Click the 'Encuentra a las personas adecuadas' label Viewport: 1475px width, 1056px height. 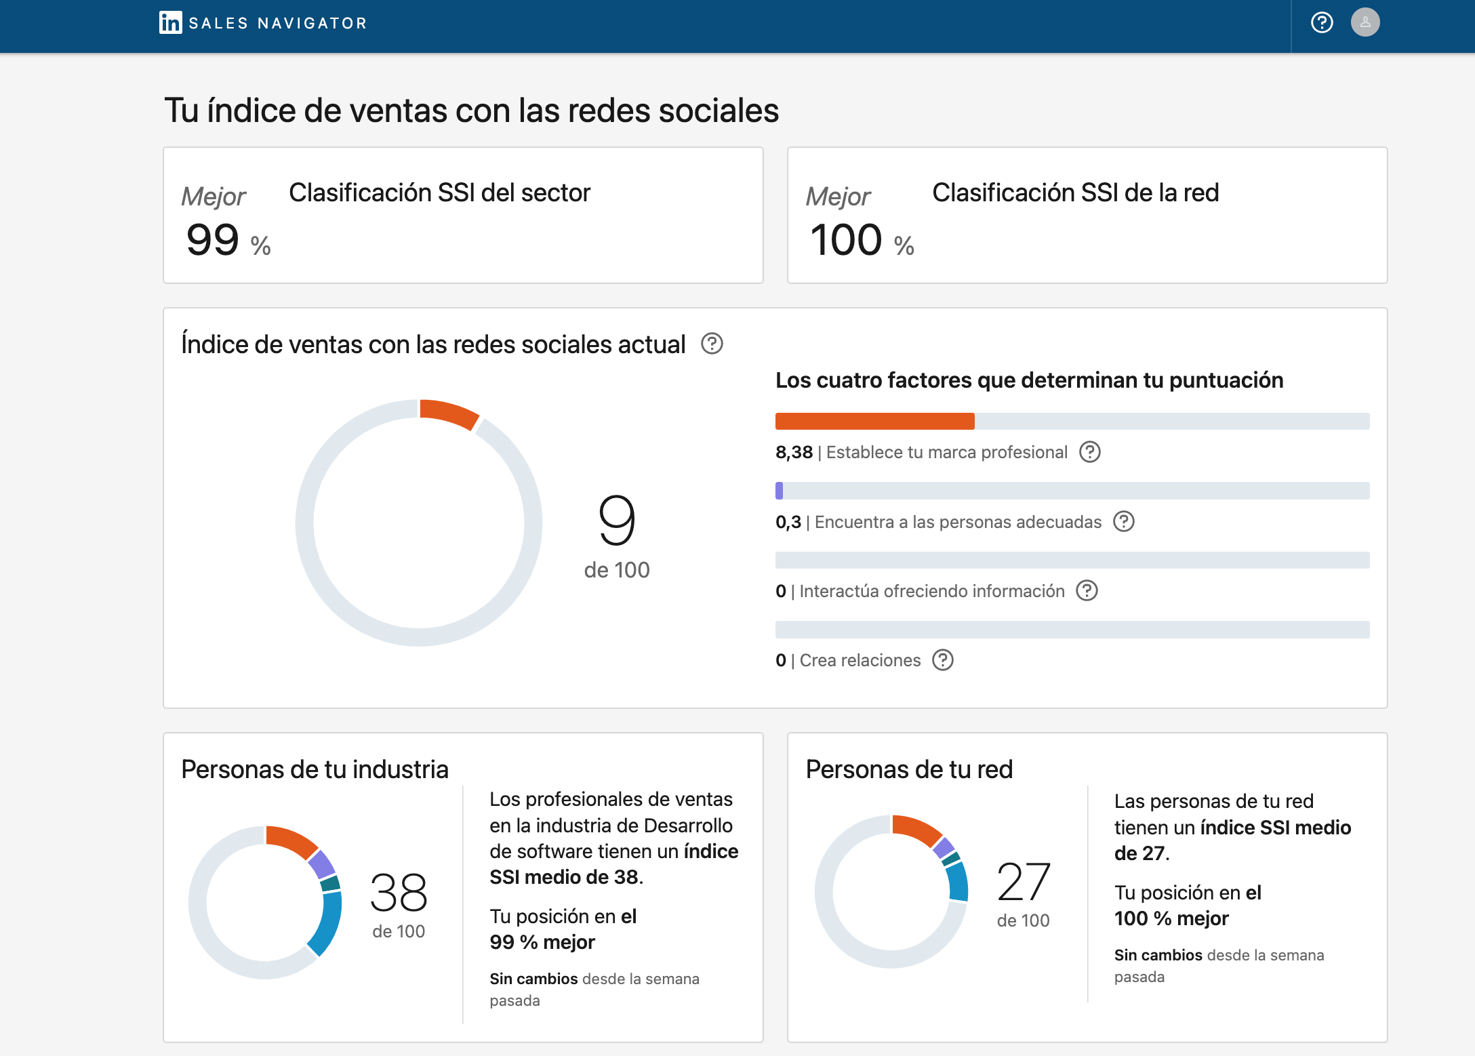click(958, 522)
